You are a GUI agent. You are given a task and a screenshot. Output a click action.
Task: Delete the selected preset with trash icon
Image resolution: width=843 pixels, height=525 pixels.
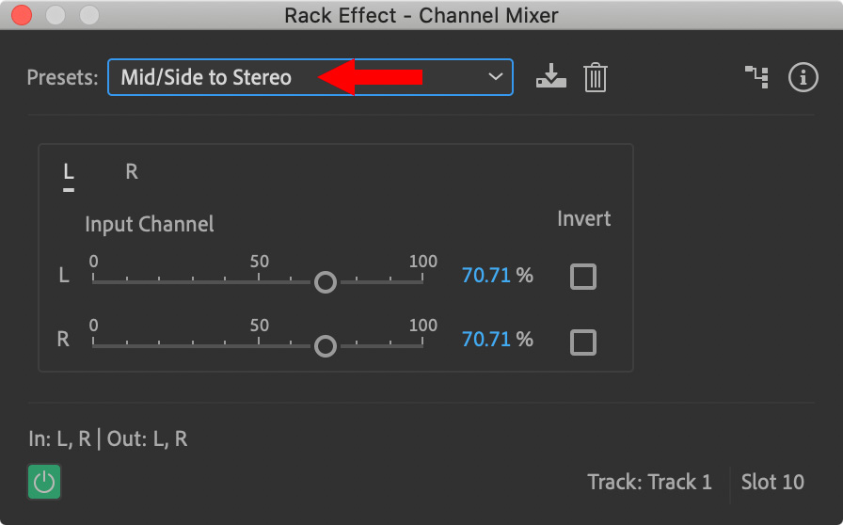596,77
